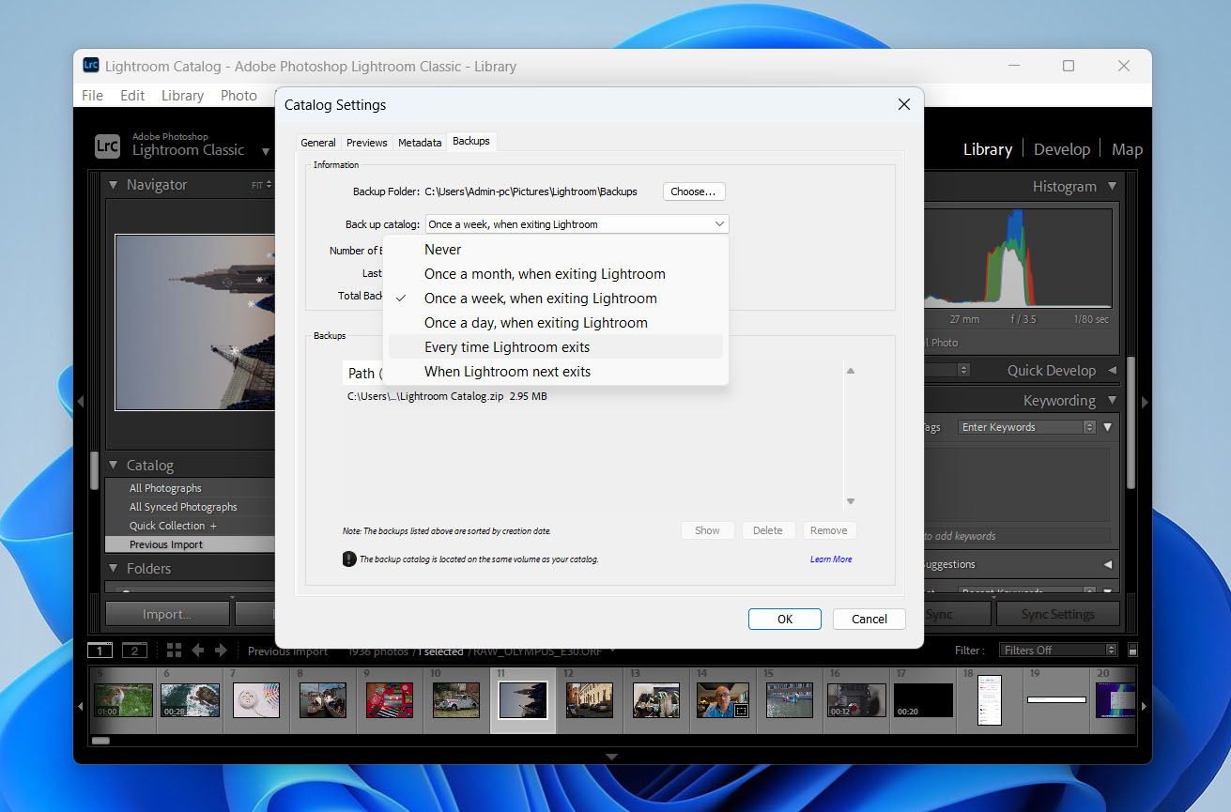Choose 'Once a month, when exiting Lightroom'

556,274
